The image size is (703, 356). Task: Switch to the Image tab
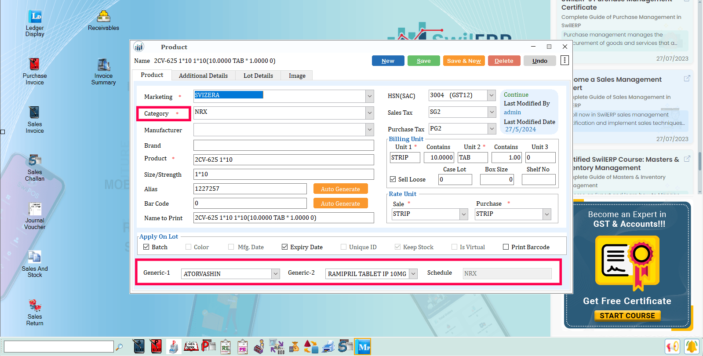(297, 76)
